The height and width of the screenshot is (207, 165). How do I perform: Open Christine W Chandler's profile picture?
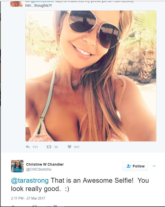click(x=17, y=166)
